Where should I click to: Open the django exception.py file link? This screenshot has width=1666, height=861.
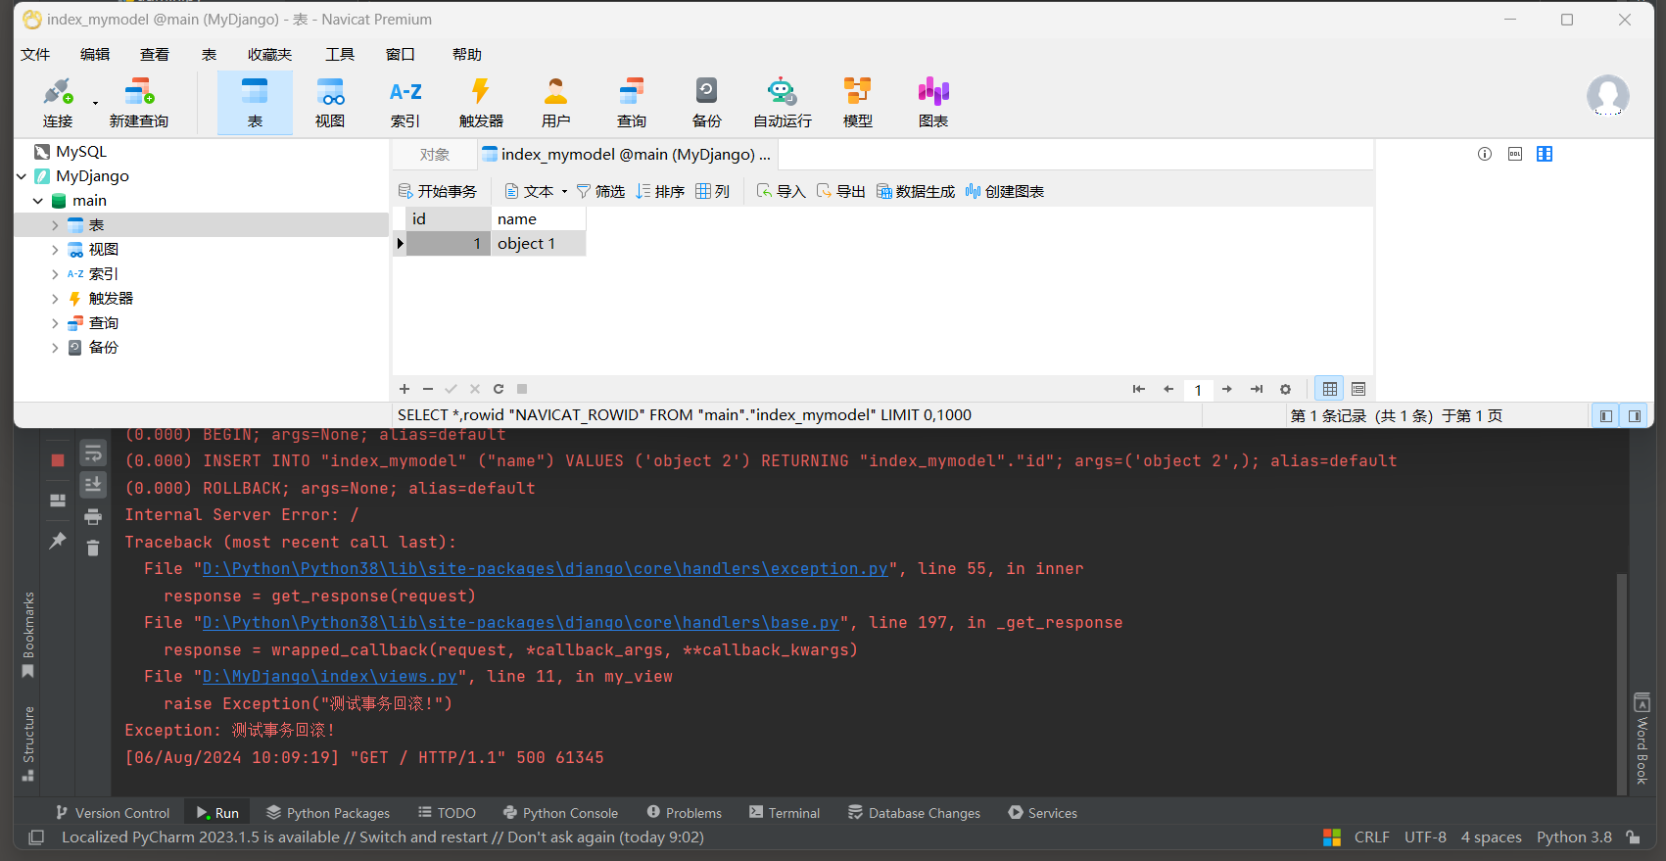545,569
